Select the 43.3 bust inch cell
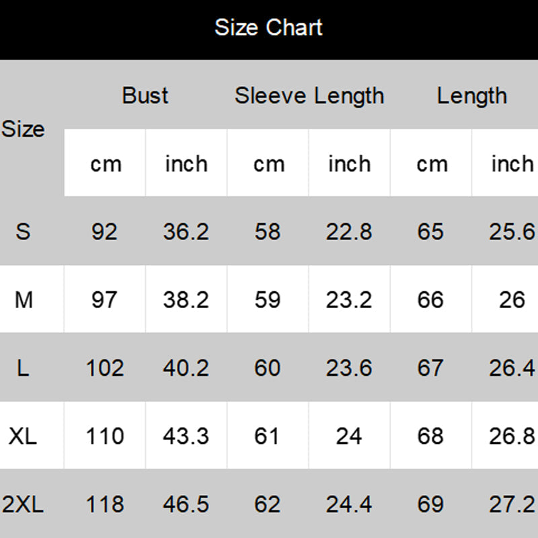This screenshot has width=538, height=538. click(186, 436)
